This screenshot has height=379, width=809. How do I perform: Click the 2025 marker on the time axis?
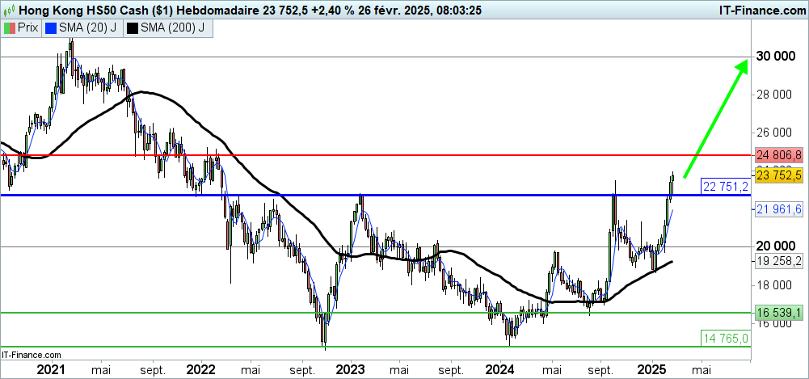coord(651,369)
